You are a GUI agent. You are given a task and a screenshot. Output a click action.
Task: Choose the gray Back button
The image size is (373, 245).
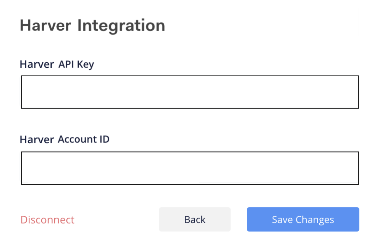(x=195, y=219)
